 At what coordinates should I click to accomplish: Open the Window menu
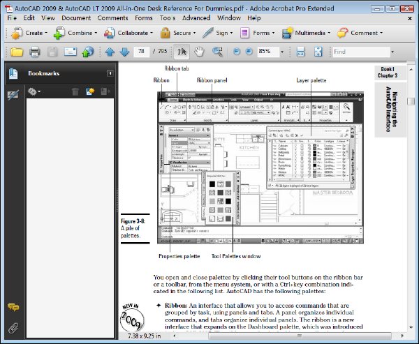pos(229,18)
